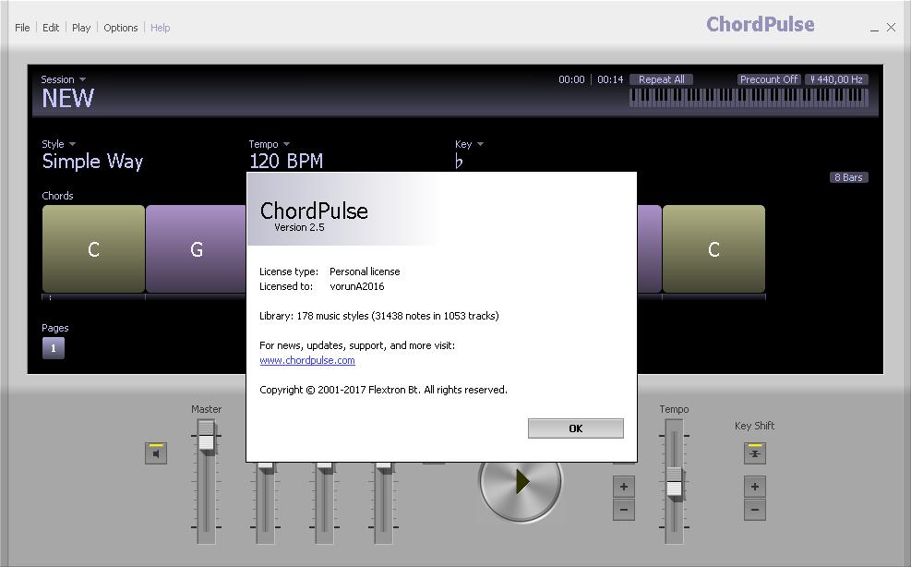
Task: Click the 00:14 total time
Action: click(x=610, y=79)
